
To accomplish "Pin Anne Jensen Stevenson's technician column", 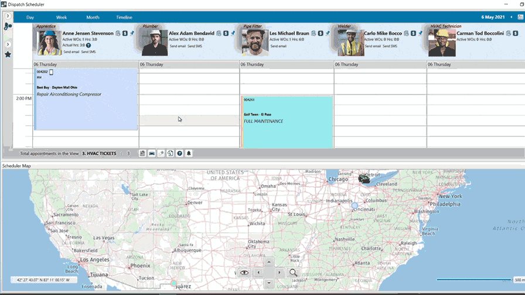I will click(132, 33).
